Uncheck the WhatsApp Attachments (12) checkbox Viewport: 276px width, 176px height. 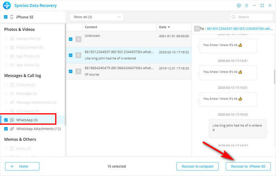point(6,129)
